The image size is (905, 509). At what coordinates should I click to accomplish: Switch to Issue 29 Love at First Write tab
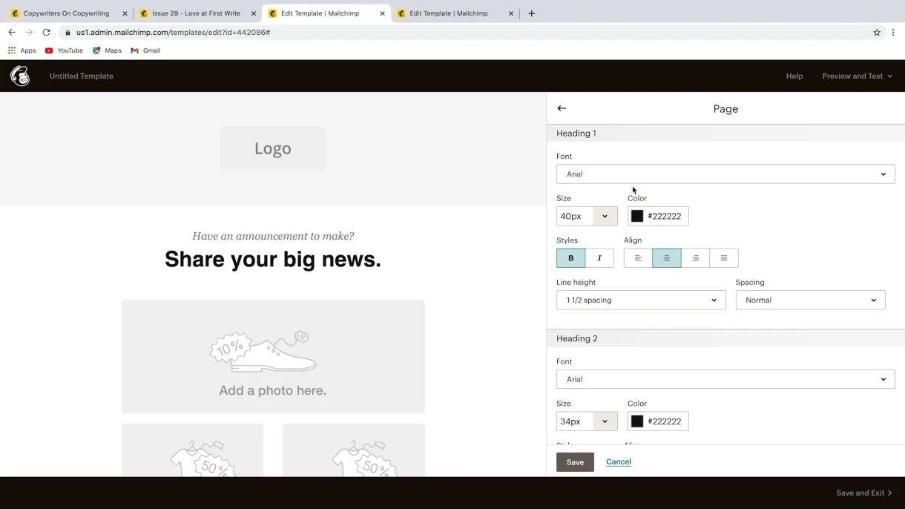point(196,13)
